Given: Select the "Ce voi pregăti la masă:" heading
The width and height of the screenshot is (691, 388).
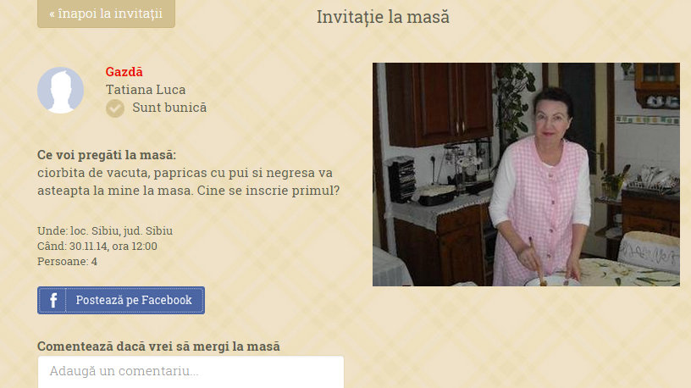Looking at the screenshot, I should (107, 155).
